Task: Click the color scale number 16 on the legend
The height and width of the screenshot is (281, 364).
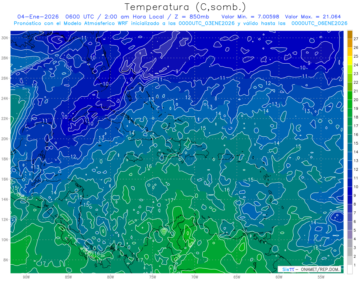Action: click(356, 135)
